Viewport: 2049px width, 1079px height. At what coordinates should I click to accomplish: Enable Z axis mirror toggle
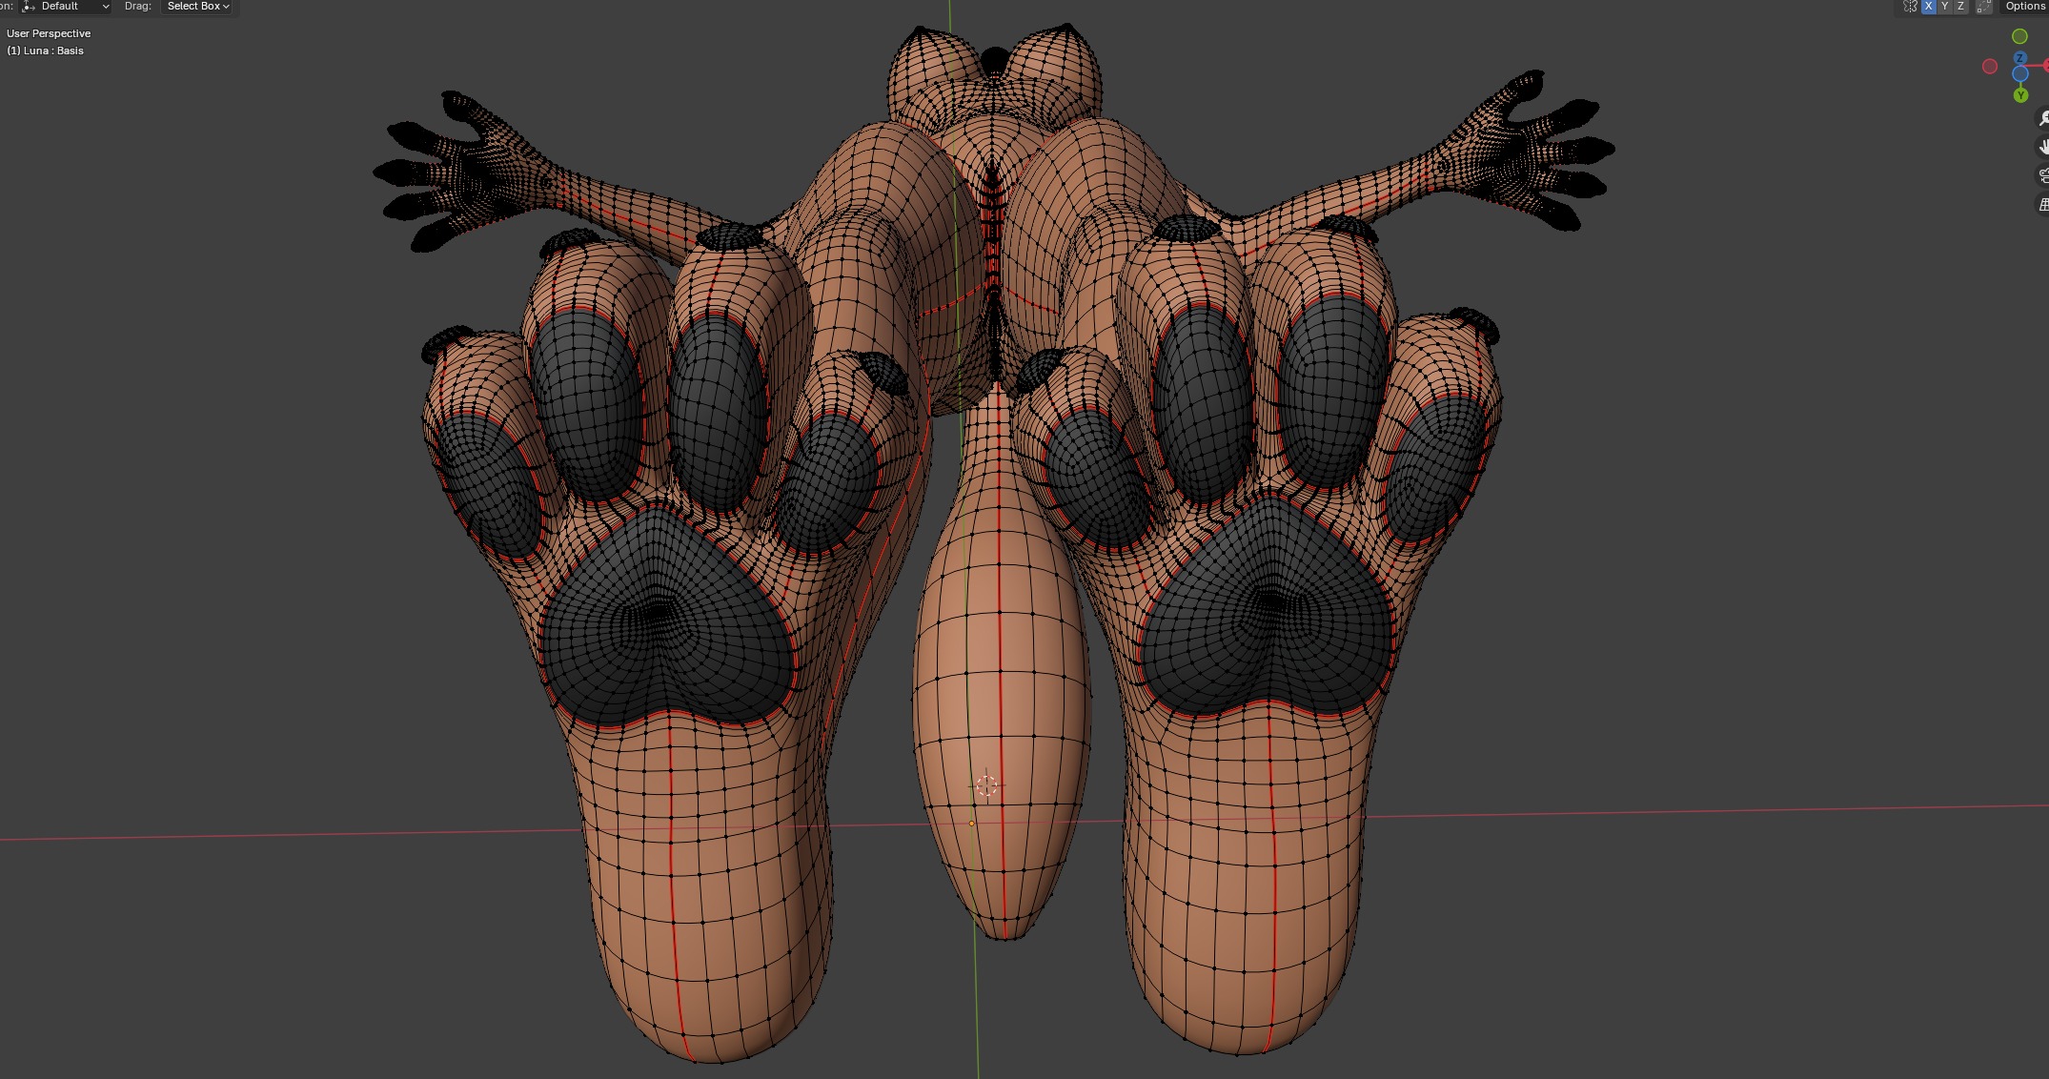point(1960,7)
